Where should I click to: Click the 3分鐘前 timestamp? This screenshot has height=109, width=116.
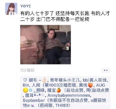27,70
